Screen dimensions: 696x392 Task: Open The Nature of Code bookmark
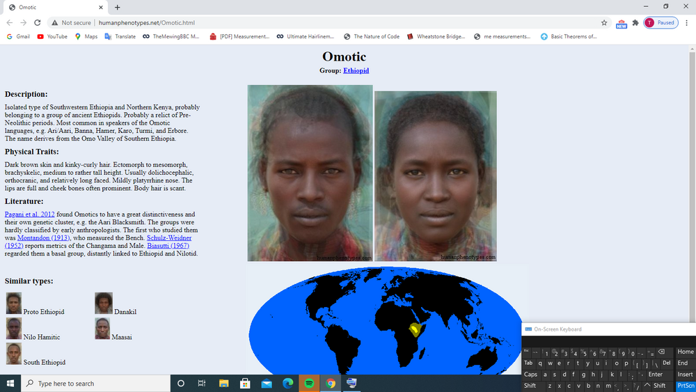372,36
